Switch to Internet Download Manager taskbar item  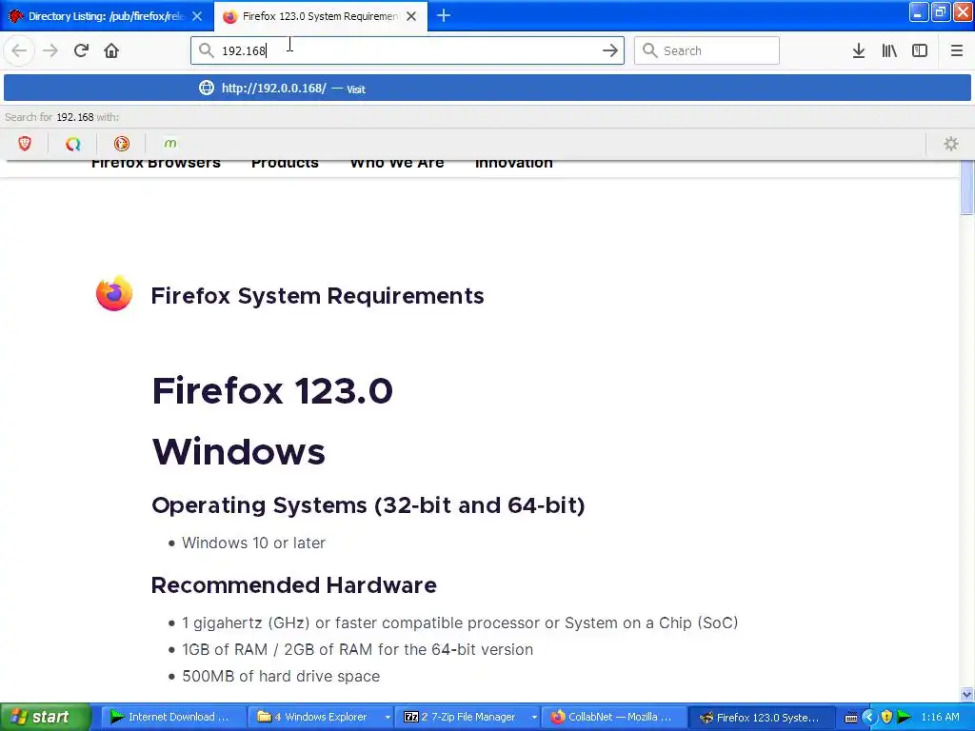point(171,717)
